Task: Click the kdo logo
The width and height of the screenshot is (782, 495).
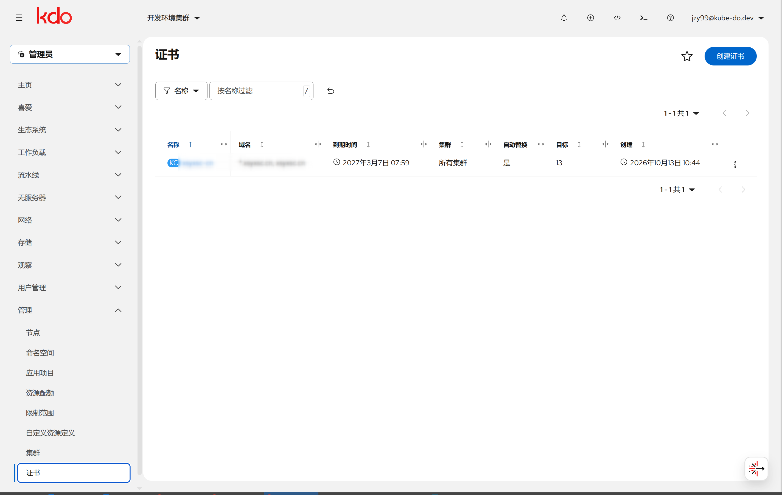Action: pyautogui.click(x=54, y=16)
